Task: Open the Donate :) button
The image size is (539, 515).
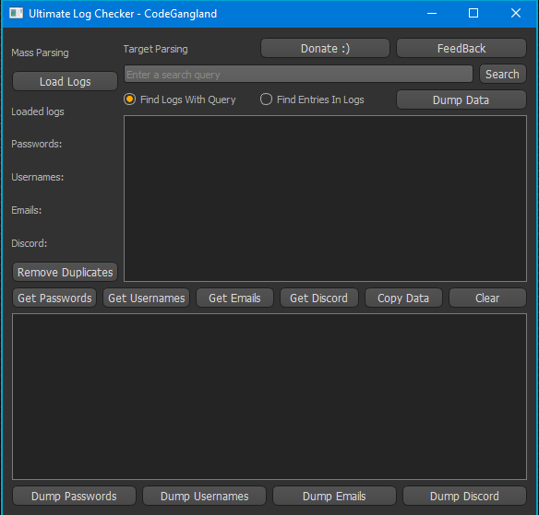Action: tap(325, 49)
